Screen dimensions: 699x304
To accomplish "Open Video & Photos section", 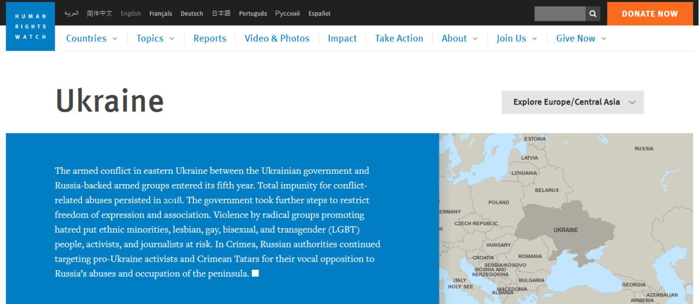I will tap(277, 38).
